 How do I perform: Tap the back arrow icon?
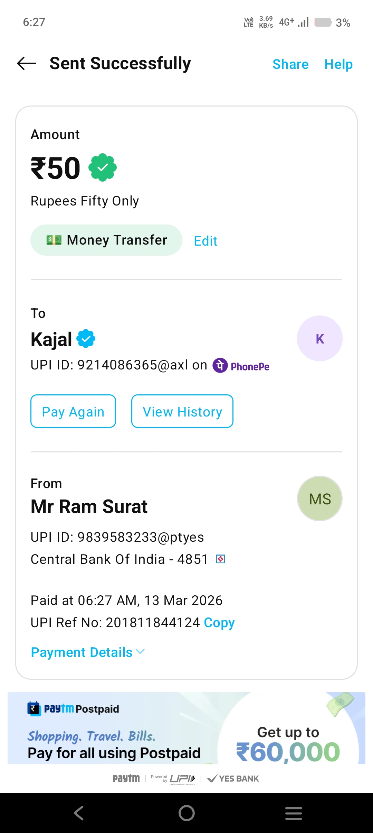pos(27,64)
